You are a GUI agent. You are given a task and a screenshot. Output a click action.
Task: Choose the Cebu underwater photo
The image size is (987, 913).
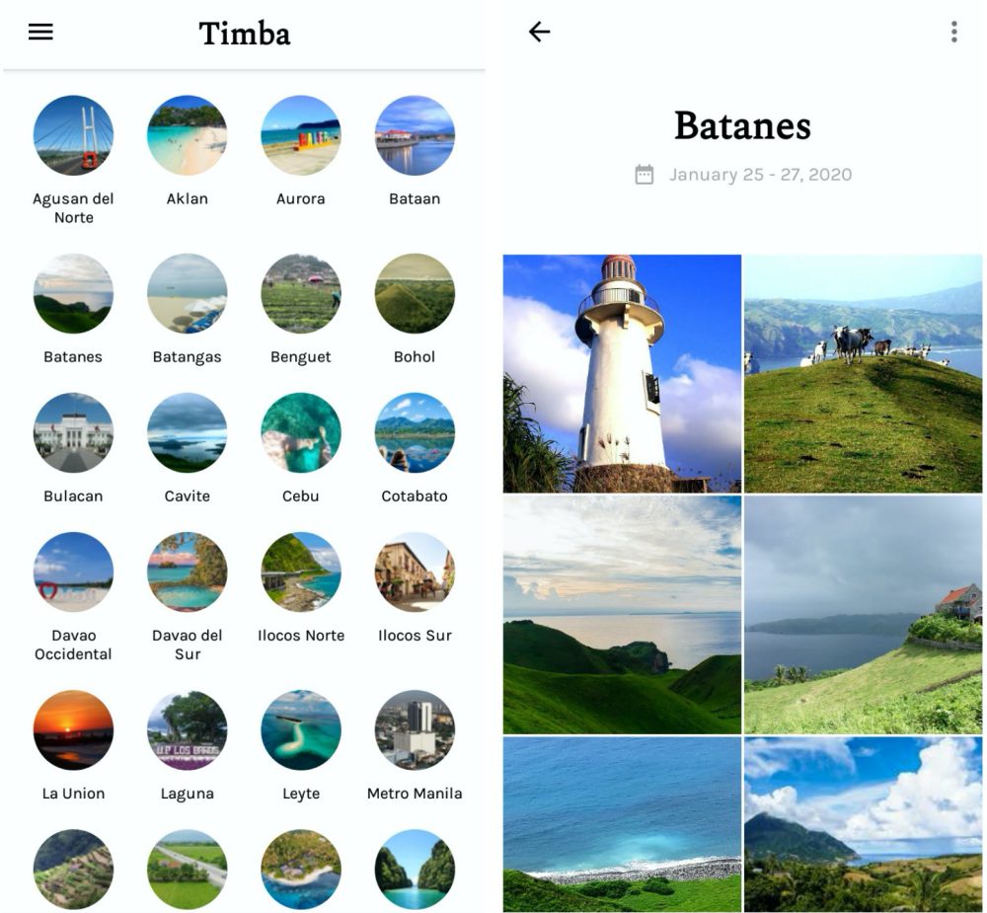click(x=301, y=432)
